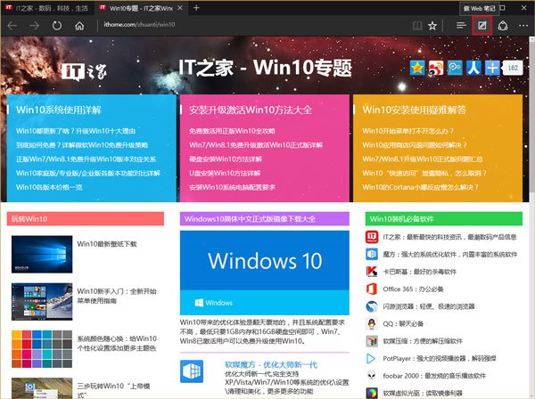Open Win10各版本价格一览 link

(x=49, y=187)
